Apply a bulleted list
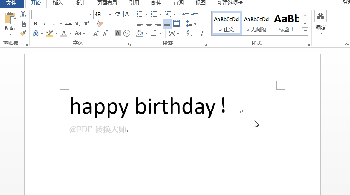The width and height of the screenshot is (350, 195). 139,14
